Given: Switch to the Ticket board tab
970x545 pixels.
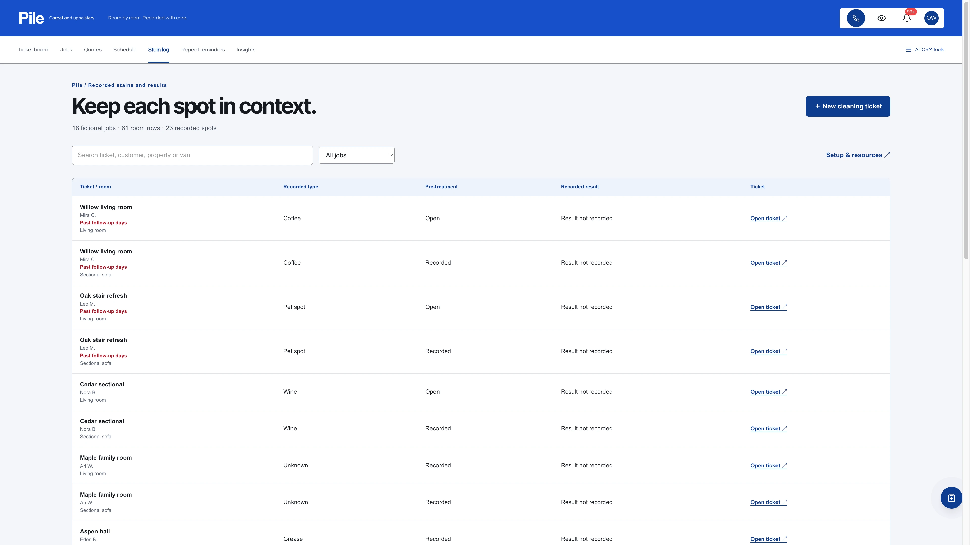Looking at the screenshot, I should pyautogui.click(x=33, y=50).
